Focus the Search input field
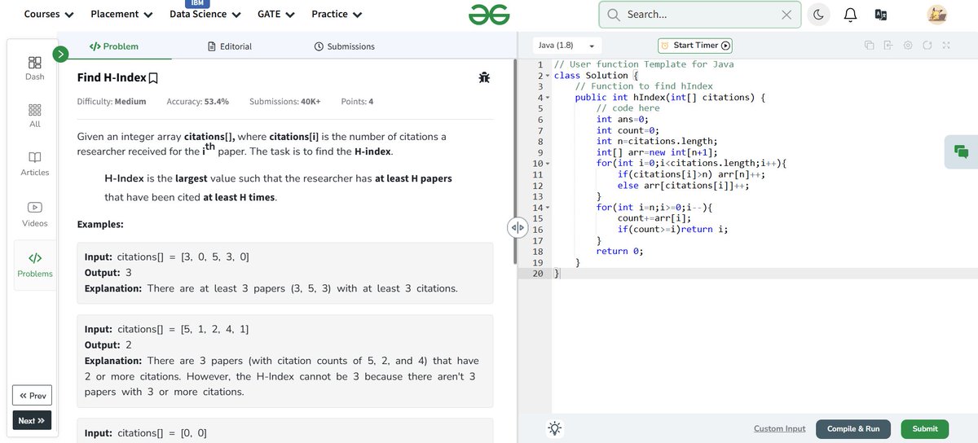Screen dimensions: 978x443 [700, 15]
